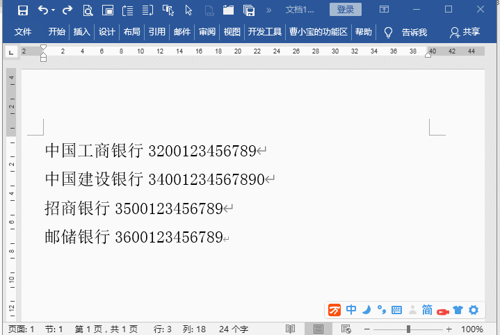This screenshot has height=335, width=500.
Task: Open ribbon display options icon in title bar
Action: click(x=384, y=9)
